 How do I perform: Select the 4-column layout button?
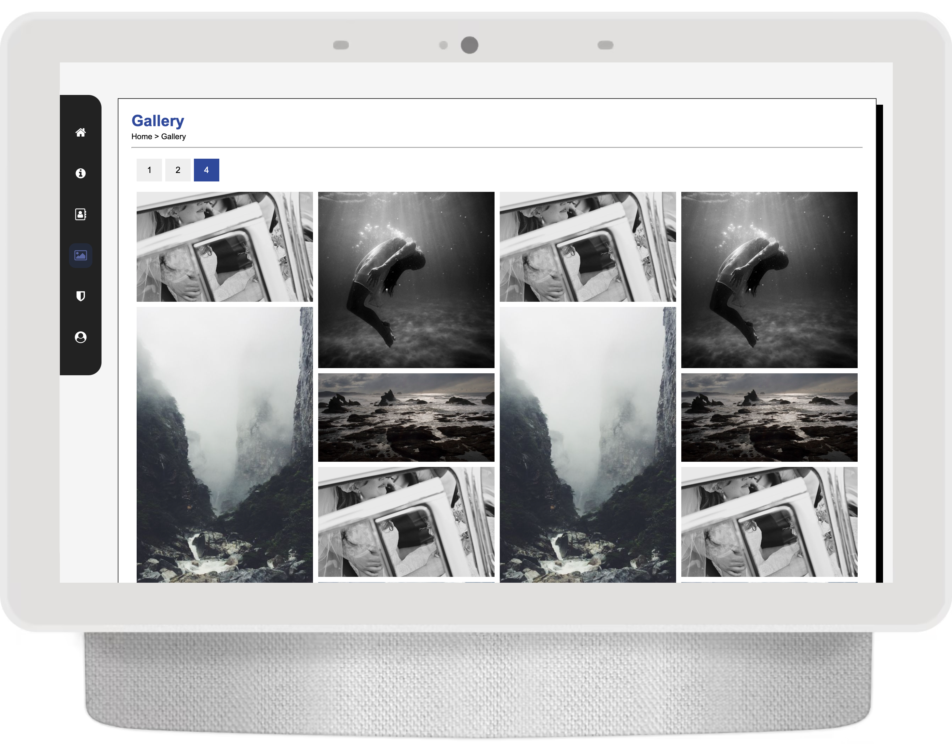206,170
